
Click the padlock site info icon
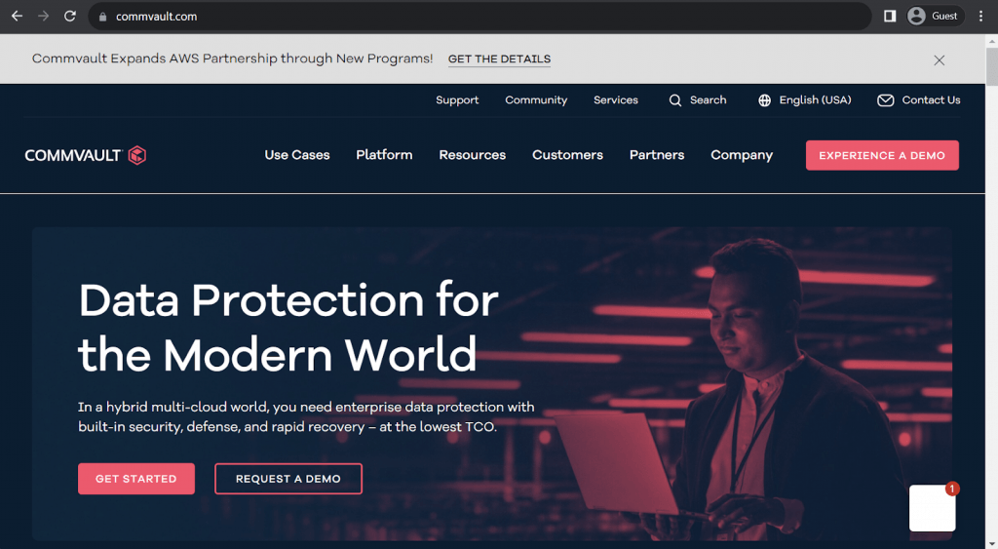(x=102, y=17)
